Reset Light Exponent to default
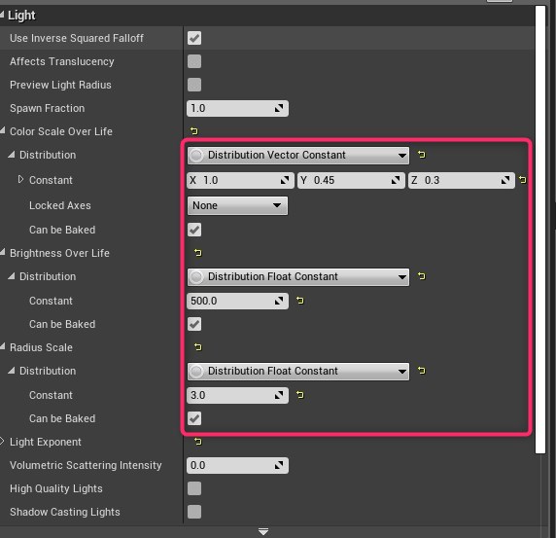 pos(198,442)
